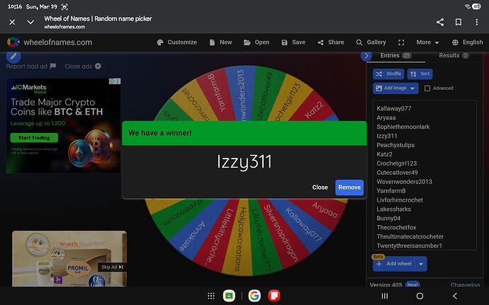Collapse the entries side panel

(x=366, y=56)
